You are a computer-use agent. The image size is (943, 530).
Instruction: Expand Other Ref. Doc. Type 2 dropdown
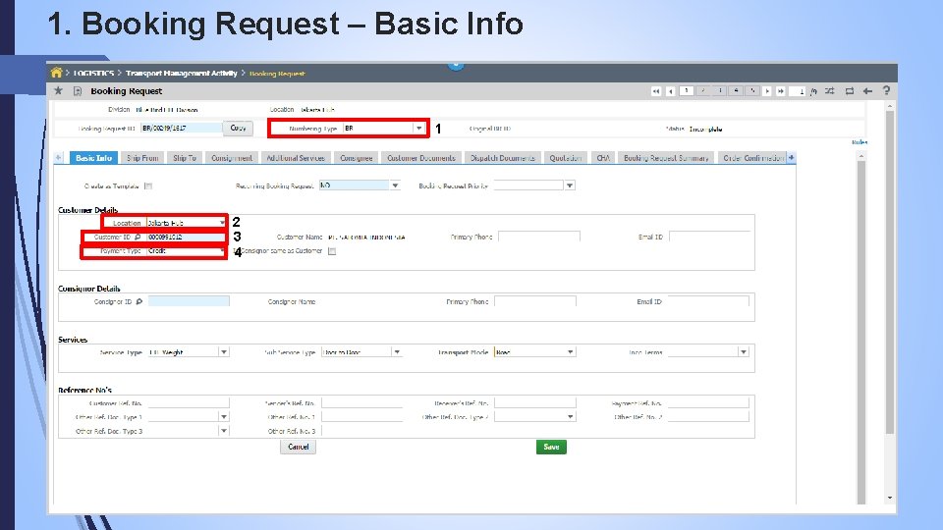coord(570,416)
